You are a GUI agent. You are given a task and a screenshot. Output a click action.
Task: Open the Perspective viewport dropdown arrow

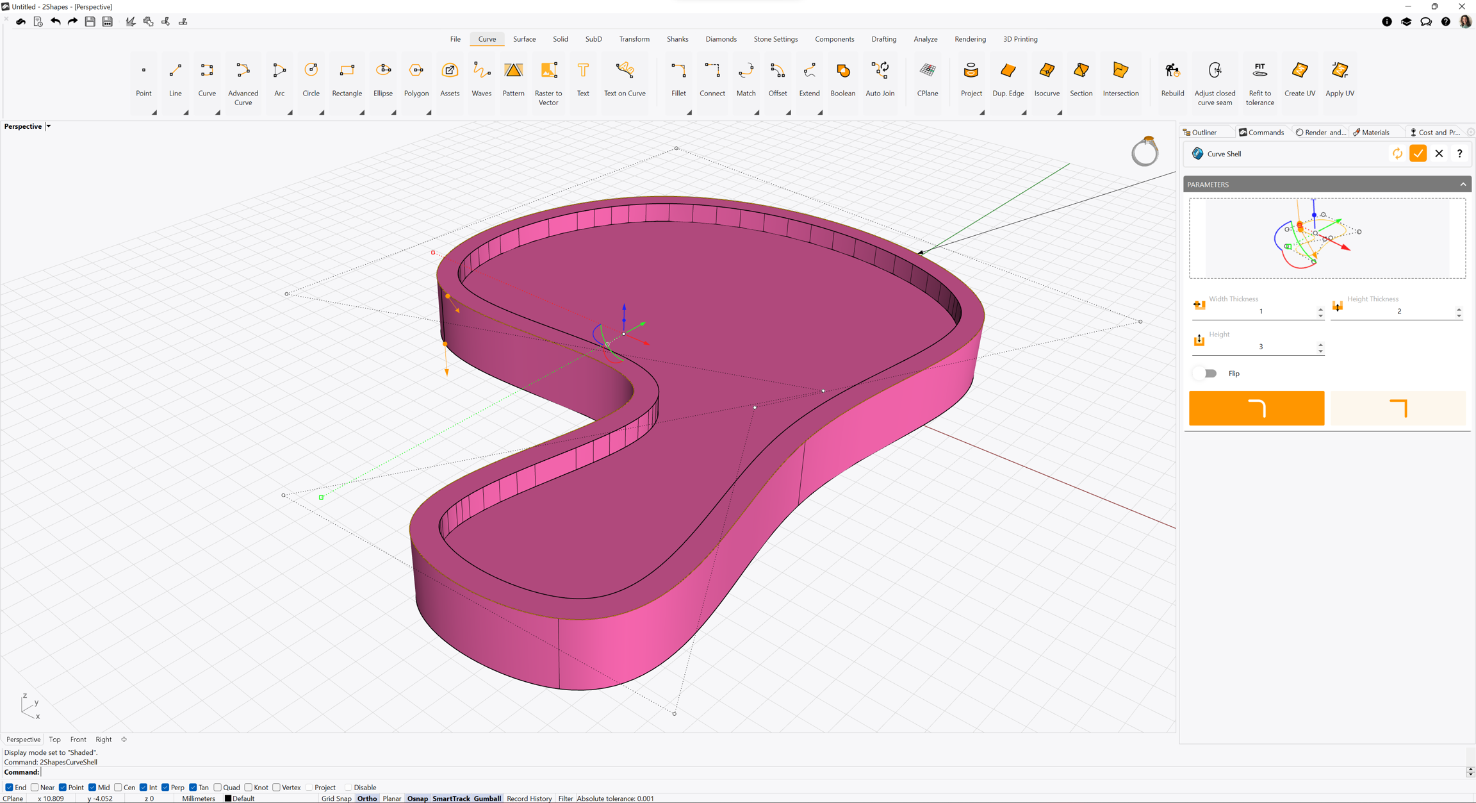49,127
